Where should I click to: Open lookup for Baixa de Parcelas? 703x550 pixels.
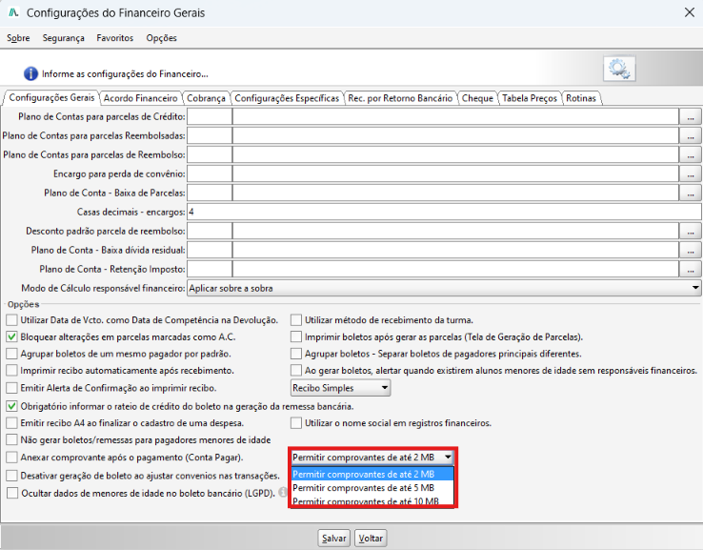(691, 194)
